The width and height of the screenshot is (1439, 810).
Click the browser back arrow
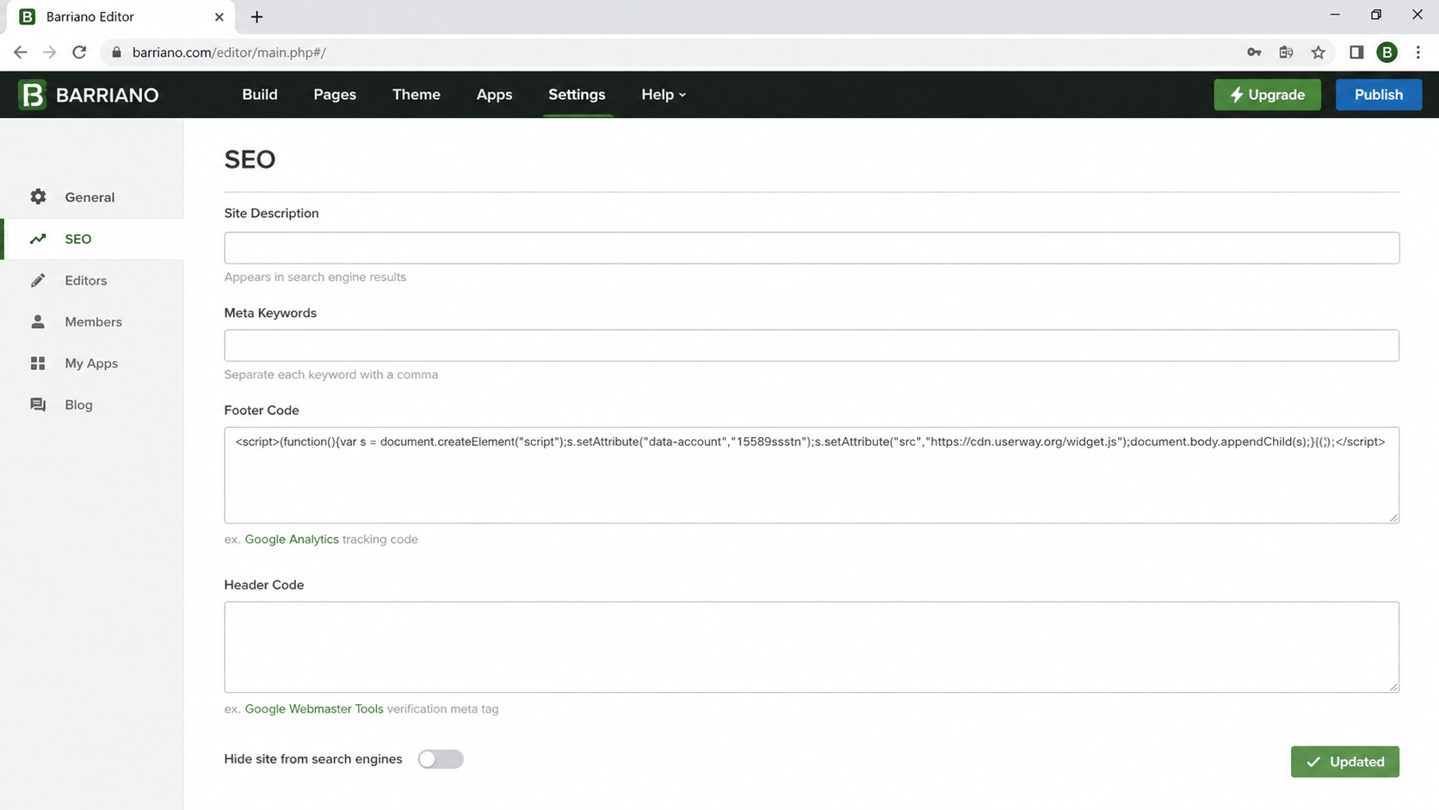coord(21,53)
